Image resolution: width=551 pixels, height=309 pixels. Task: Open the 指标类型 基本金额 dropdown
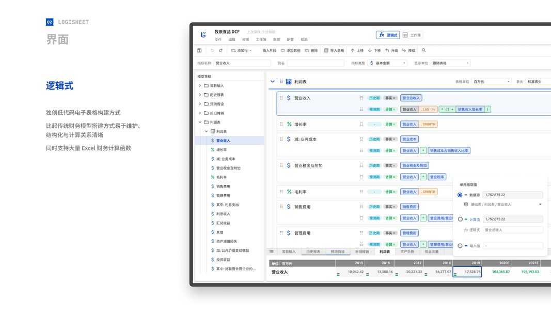click(x=387, y=63)
